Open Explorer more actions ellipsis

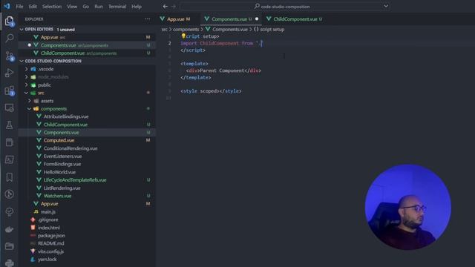pos(148,19)
